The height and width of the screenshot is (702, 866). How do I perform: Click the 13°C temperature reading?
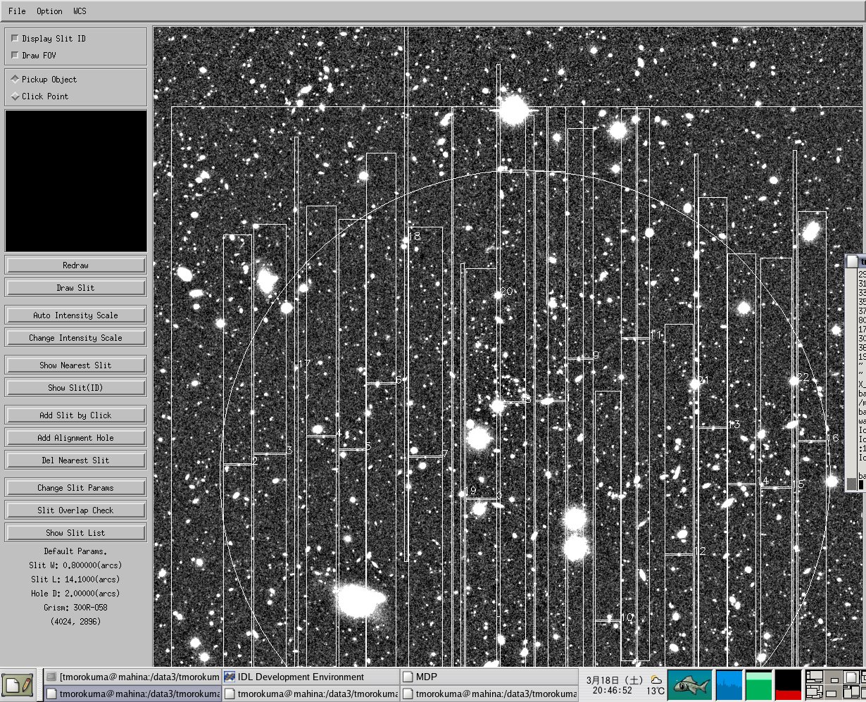pyautogui.click(x=656, y=691)
